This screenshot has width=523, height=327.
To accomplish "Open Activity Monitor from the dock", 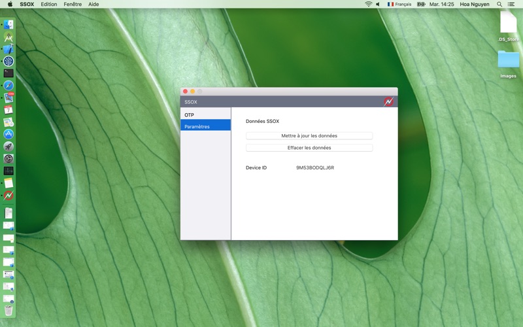I will point(8,171).
